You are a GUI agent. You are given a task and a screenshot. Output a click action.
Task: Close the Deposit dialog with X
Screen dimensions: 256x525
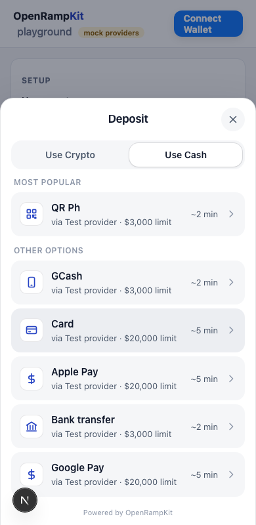(233, 119)
